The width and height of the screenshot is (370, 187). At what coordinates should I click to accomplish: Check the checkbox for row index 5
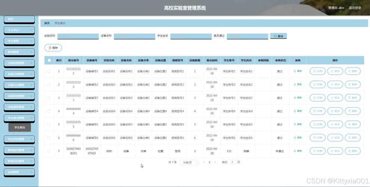(x=49, y=125)
